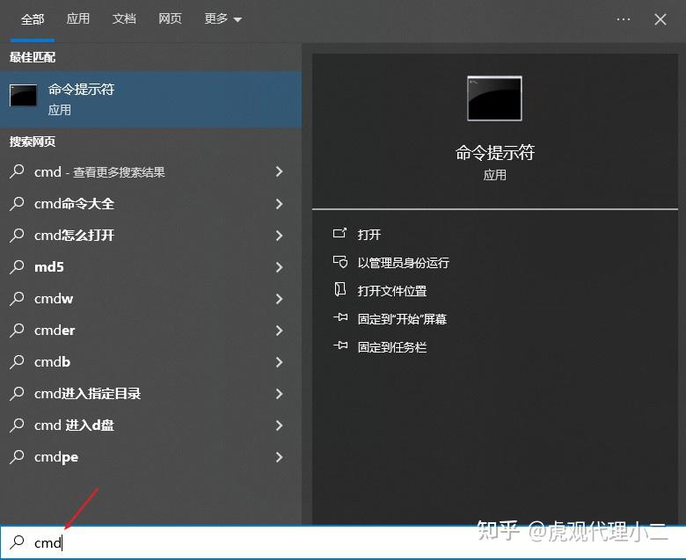Expand arrow for cmd - 查看更多搜索结果

pyautogui.click(x=279, y=171)
